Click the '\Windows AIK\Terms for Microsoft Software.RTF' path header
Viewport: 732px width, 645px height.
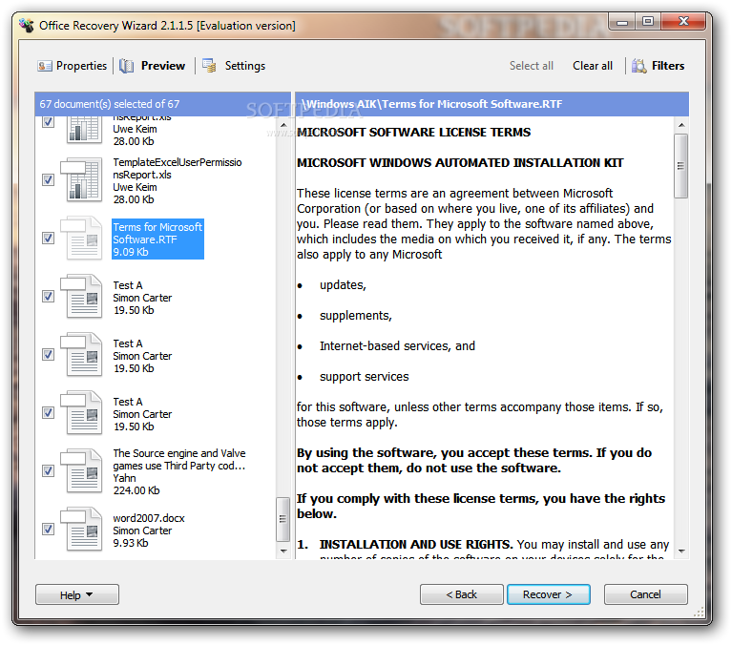[x=431, y=104]
